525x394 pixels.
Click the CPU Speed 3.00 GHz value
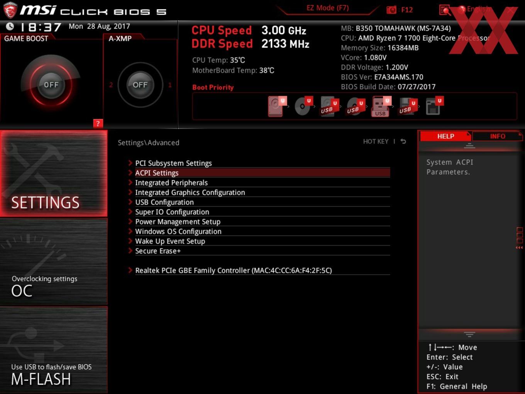284,31
